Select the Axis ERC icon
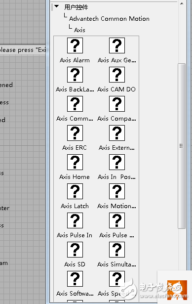The image size is (192, 304). click(x=75, y=133)
